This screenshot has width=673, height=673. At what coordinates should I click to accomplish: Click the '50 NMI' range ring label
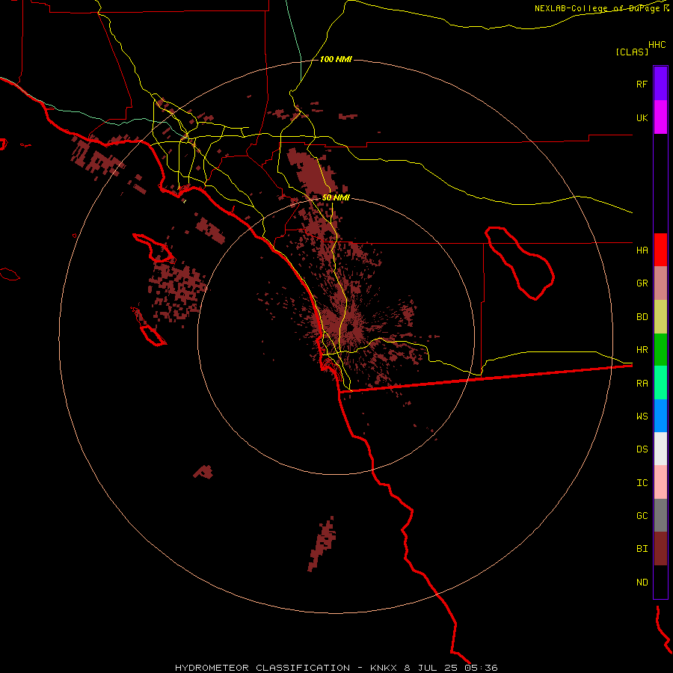click(x=336, y=197)
